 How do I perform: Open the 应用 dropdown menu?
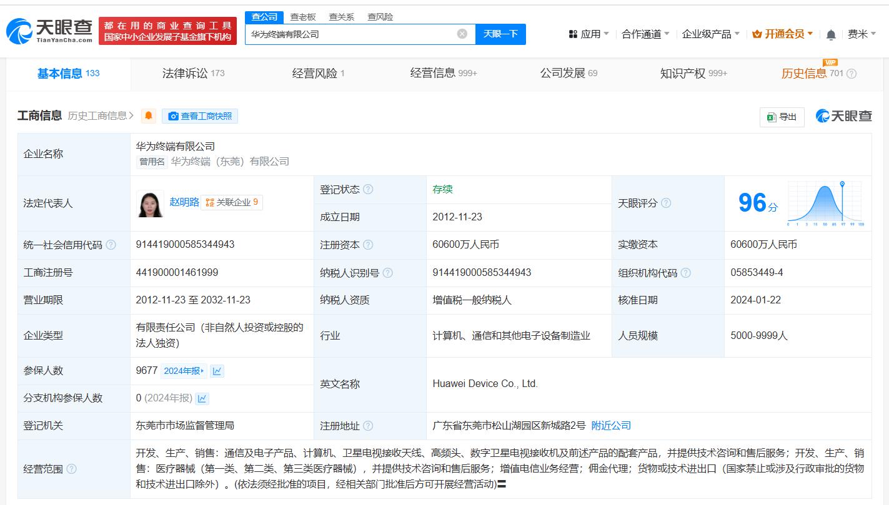(589, 34)
